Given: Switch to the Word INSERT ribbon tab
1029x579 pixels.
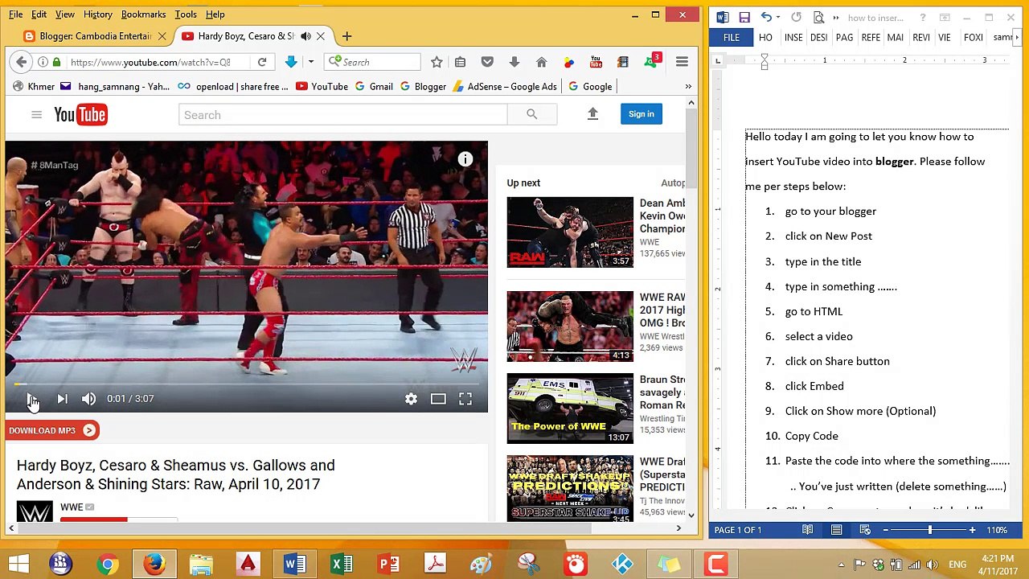Looking at the screenshot, I should 793,38.
